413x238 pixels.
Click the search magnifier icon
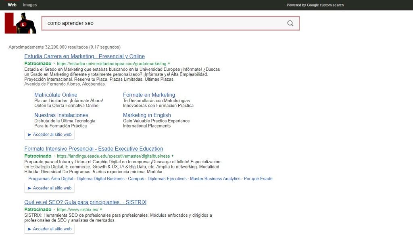(290, 24)
